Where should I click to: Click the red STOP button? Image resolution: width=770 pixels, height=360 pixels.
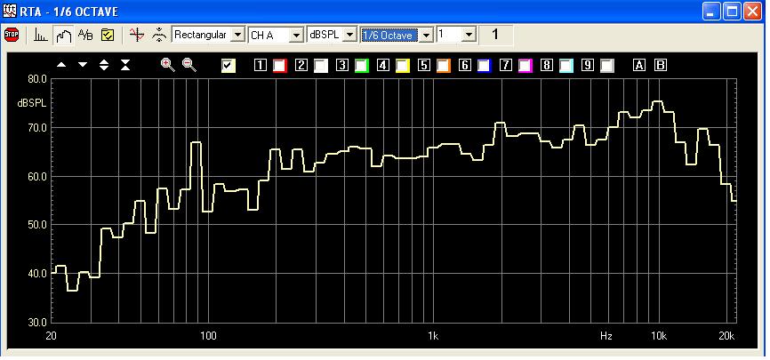coord(12,35)
